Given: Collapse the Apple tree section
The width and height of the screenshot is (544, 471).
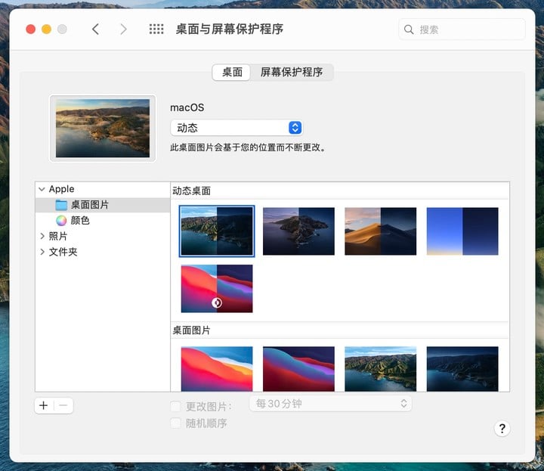Looking at the screenshot, I should point(42,189).
